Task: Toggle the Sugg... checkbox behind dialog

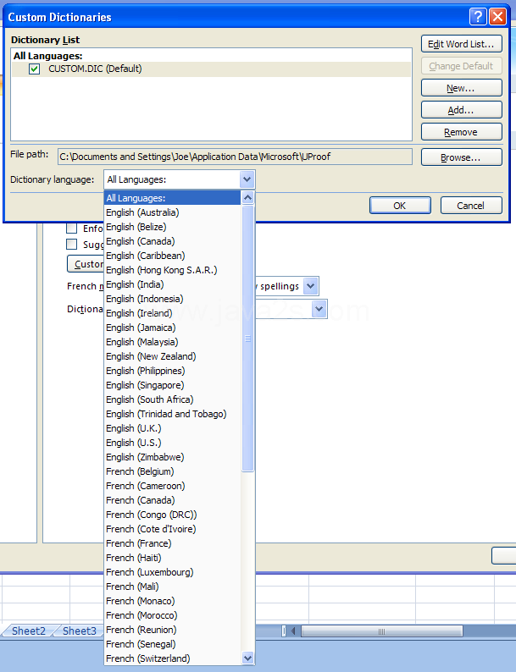Action: pyautogui.click(x=72, y=244)
